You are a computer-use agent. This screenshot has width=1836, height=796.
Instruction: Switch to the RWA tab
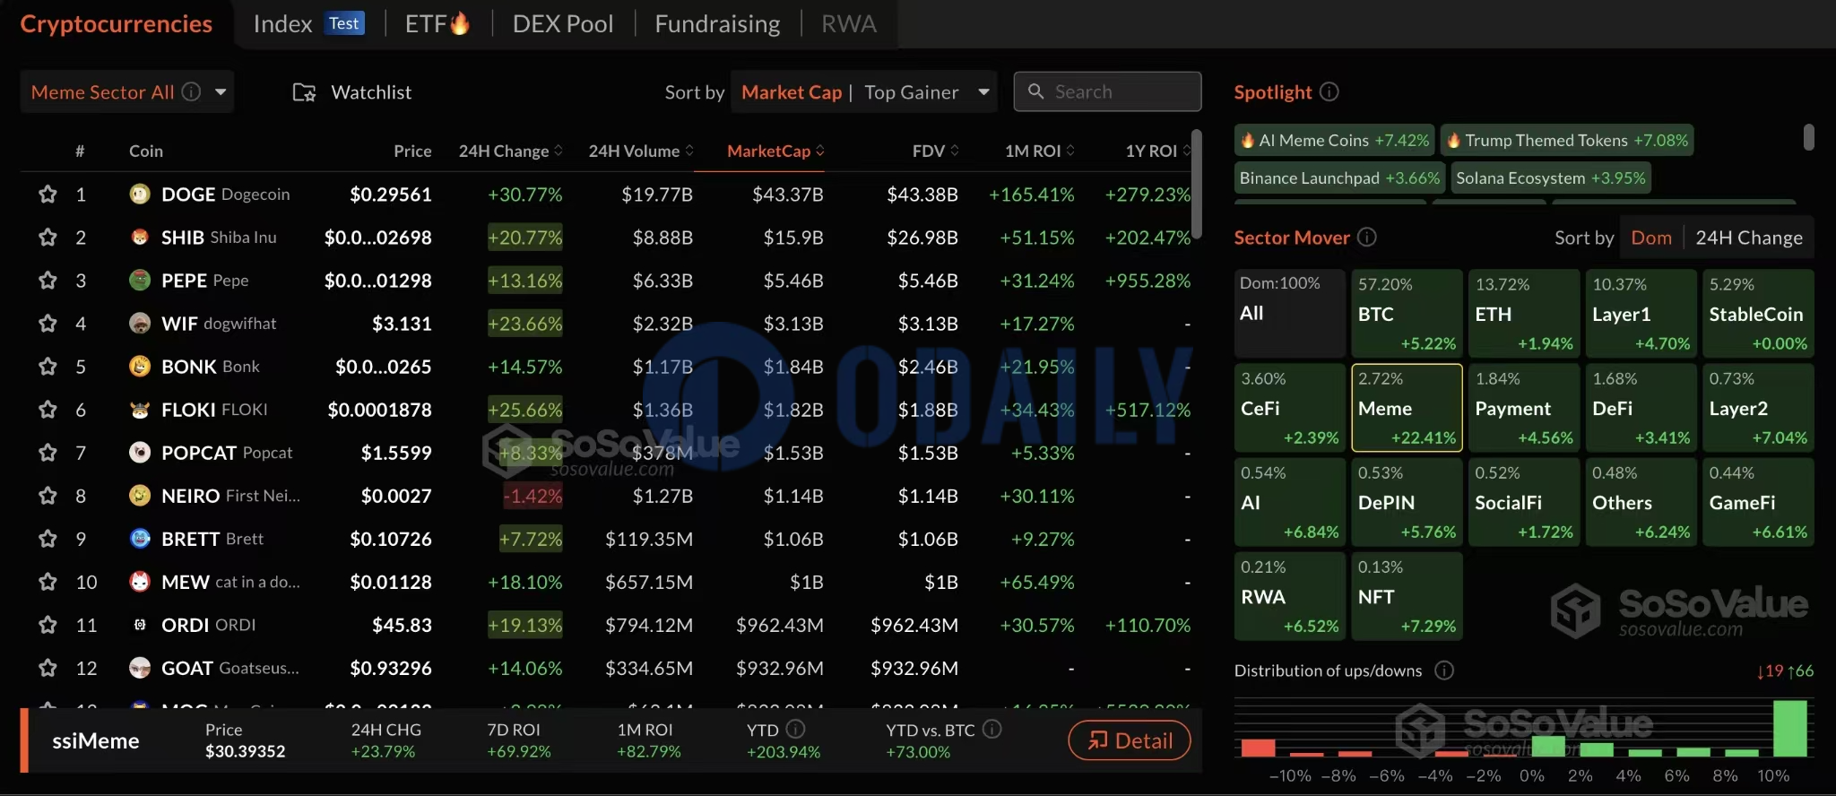[x=849, y=23]
